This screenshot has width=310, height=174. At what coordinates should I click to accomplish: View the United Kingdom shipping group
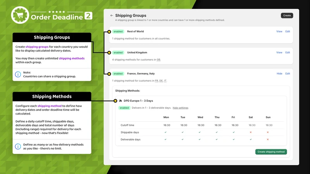[x=279, y=53]
